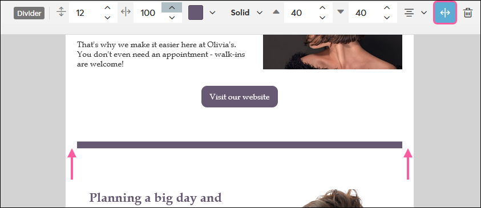The image size is (481, 208).
Task: Decrease the top padding value
Action: pyautogui.click(x=322, y=18)
